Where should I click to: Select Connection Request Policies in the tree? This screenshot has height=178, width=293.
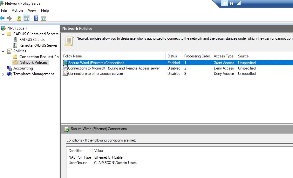click(39, 57)
